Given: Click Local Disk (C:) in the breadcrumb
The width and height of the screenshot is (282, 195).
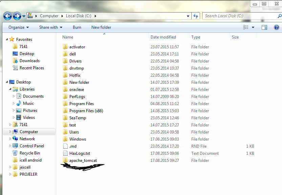Looking at the screenshot, I should (79, 16).
